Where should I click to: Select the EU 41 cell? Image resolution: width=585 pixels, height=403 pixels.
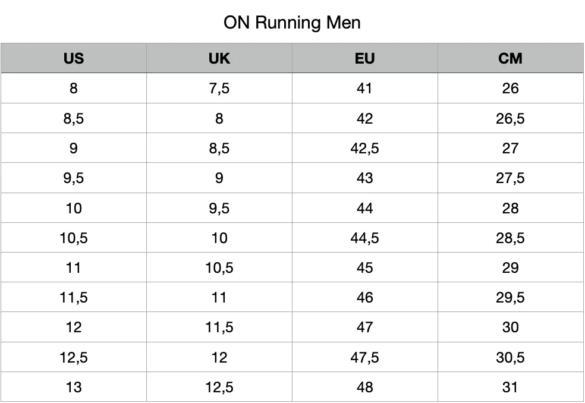[364, 88]
